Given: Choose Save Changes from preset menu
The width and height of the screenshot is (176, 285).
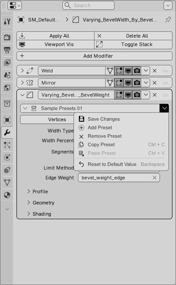Looking at the screenshot, I should click(122, 119).
